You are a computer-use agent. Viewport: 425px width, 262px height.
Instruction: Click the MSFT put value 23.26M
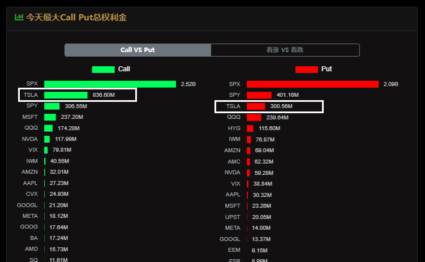(x=261, y=206)
